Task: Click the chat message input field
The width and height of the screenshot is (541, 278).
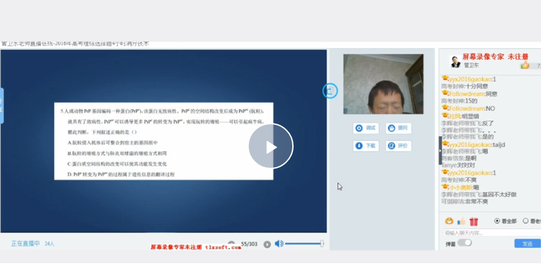Action: 492,233
